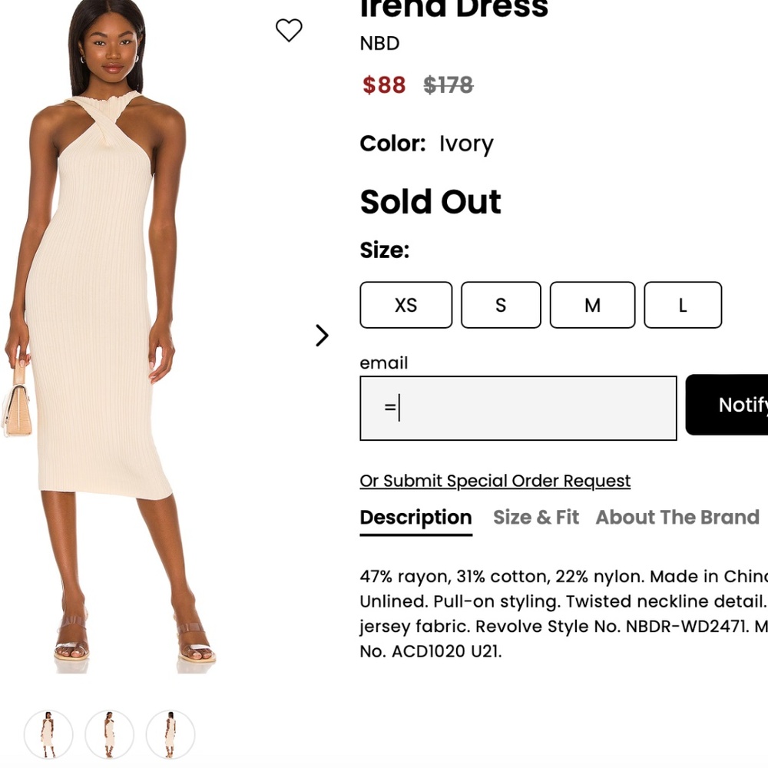Switch to the About The Brand tab
The width and height of the screenshot is (768, 768).
click(x=677, y=518)
